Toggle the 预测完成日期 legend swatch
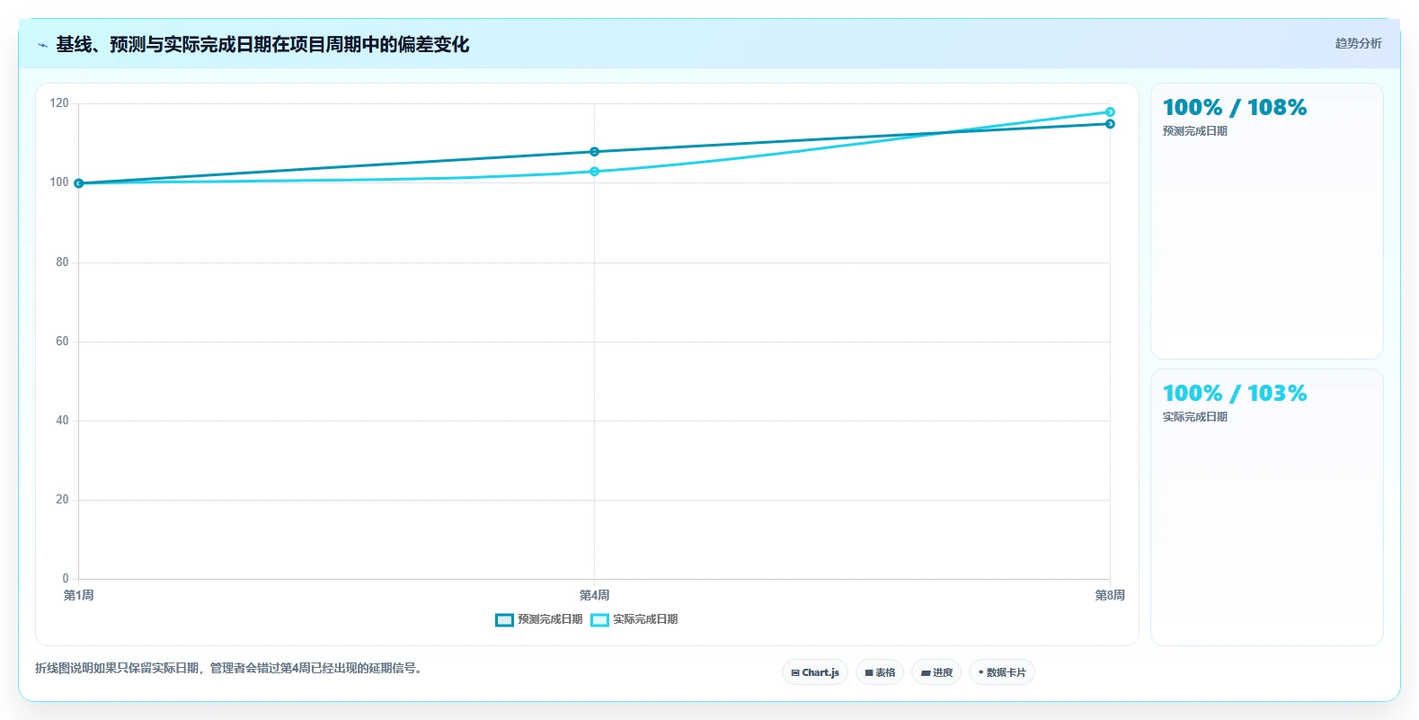 (504, 620)
